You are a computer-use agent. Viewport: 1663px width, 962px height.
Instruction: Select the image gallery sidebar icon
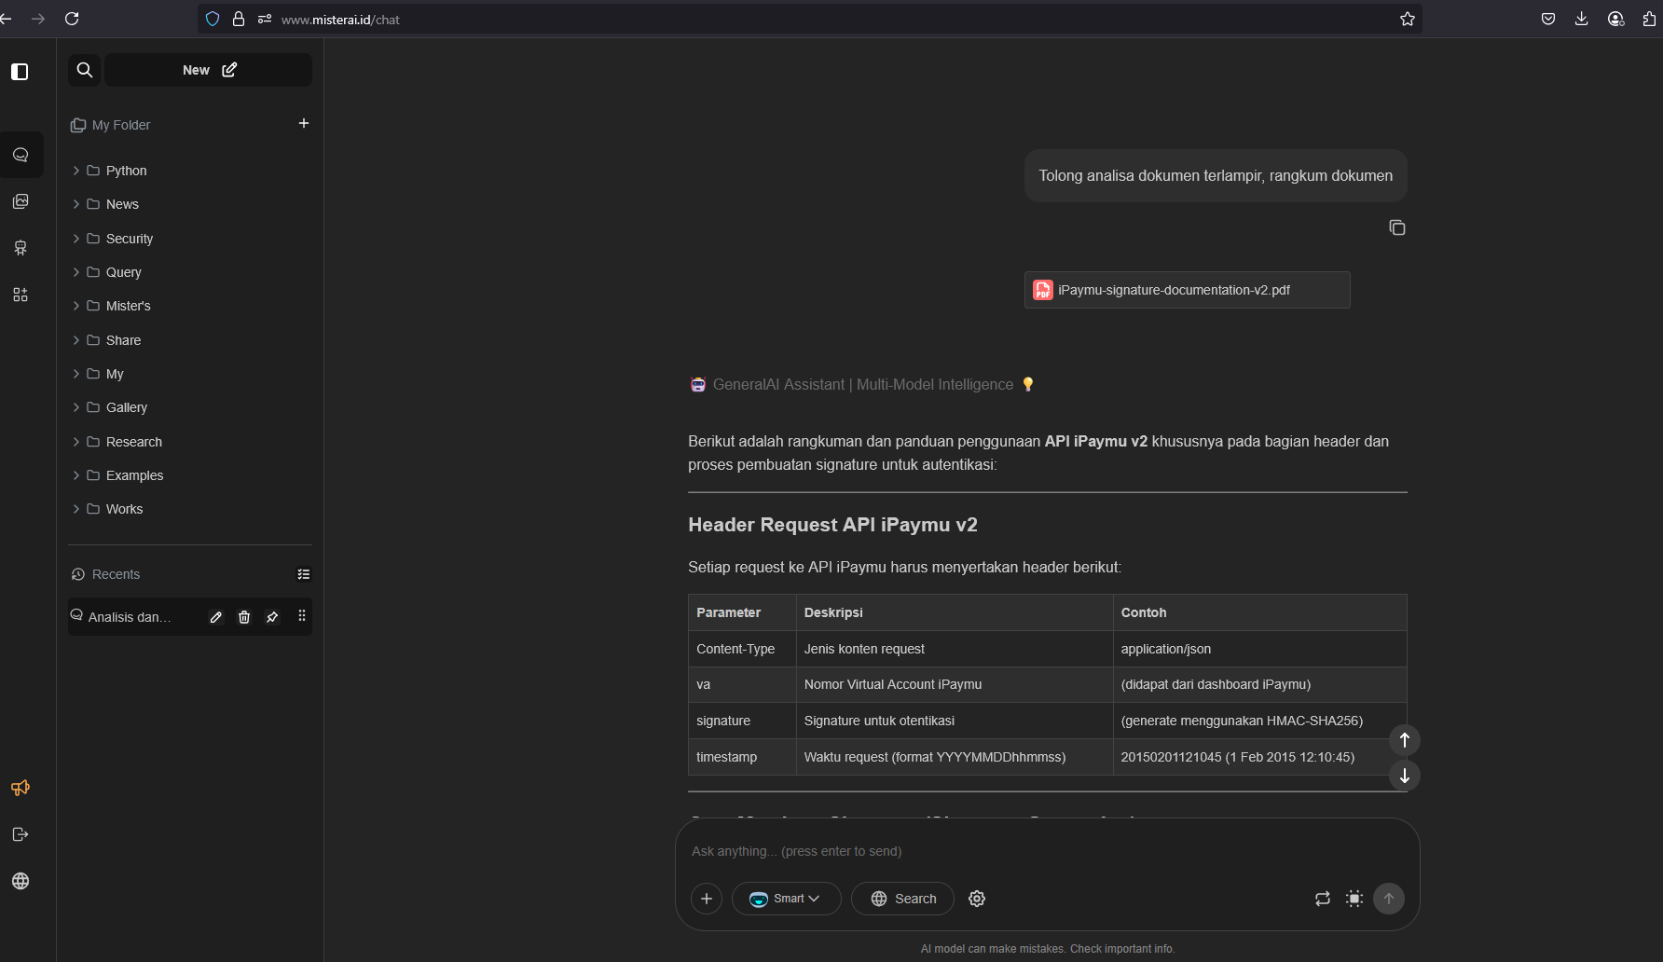tap(20, 201)
